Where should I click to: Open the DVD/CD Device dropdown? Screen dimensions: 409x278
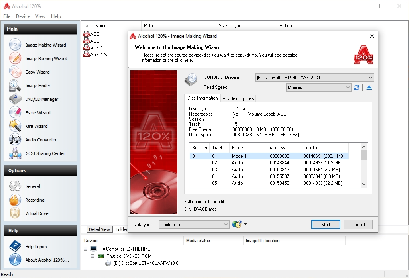click(x=314, y=78)
